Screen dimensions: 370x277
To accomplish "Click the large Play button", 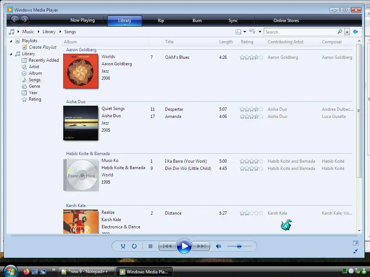I will tap(184, 246).
